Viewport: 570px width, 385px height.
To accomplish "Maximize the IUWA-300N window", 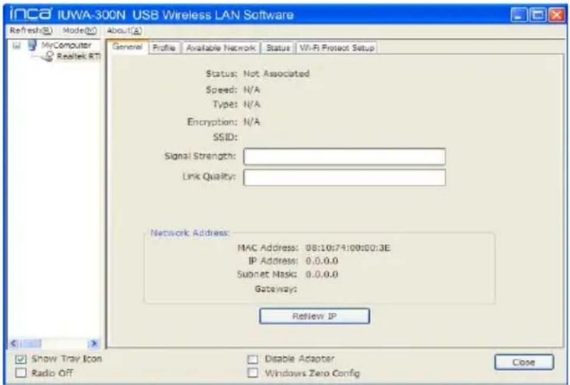I will coord(538,15).
